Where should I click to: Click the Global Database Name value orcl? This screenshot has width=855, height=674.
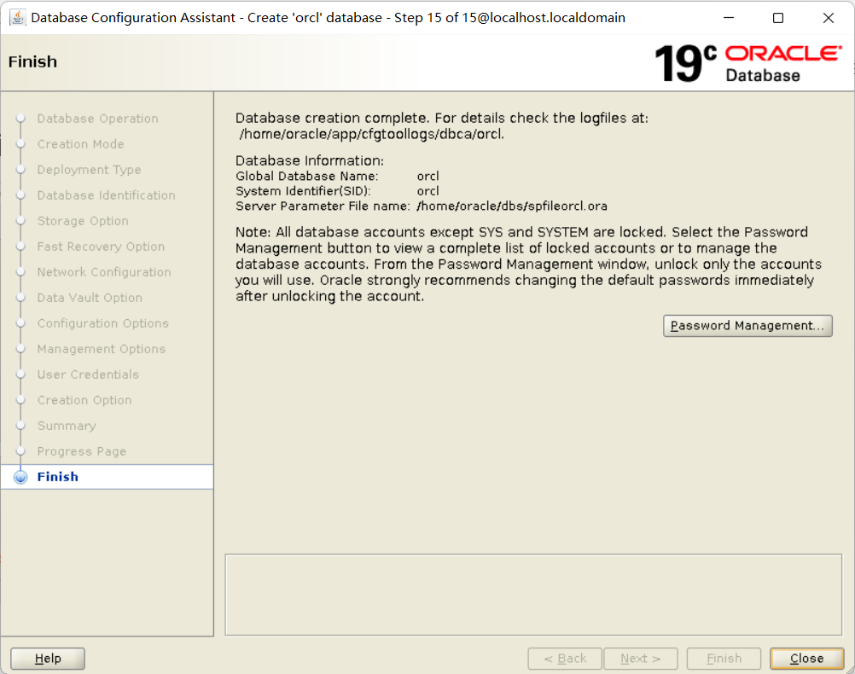pos(428,176)
